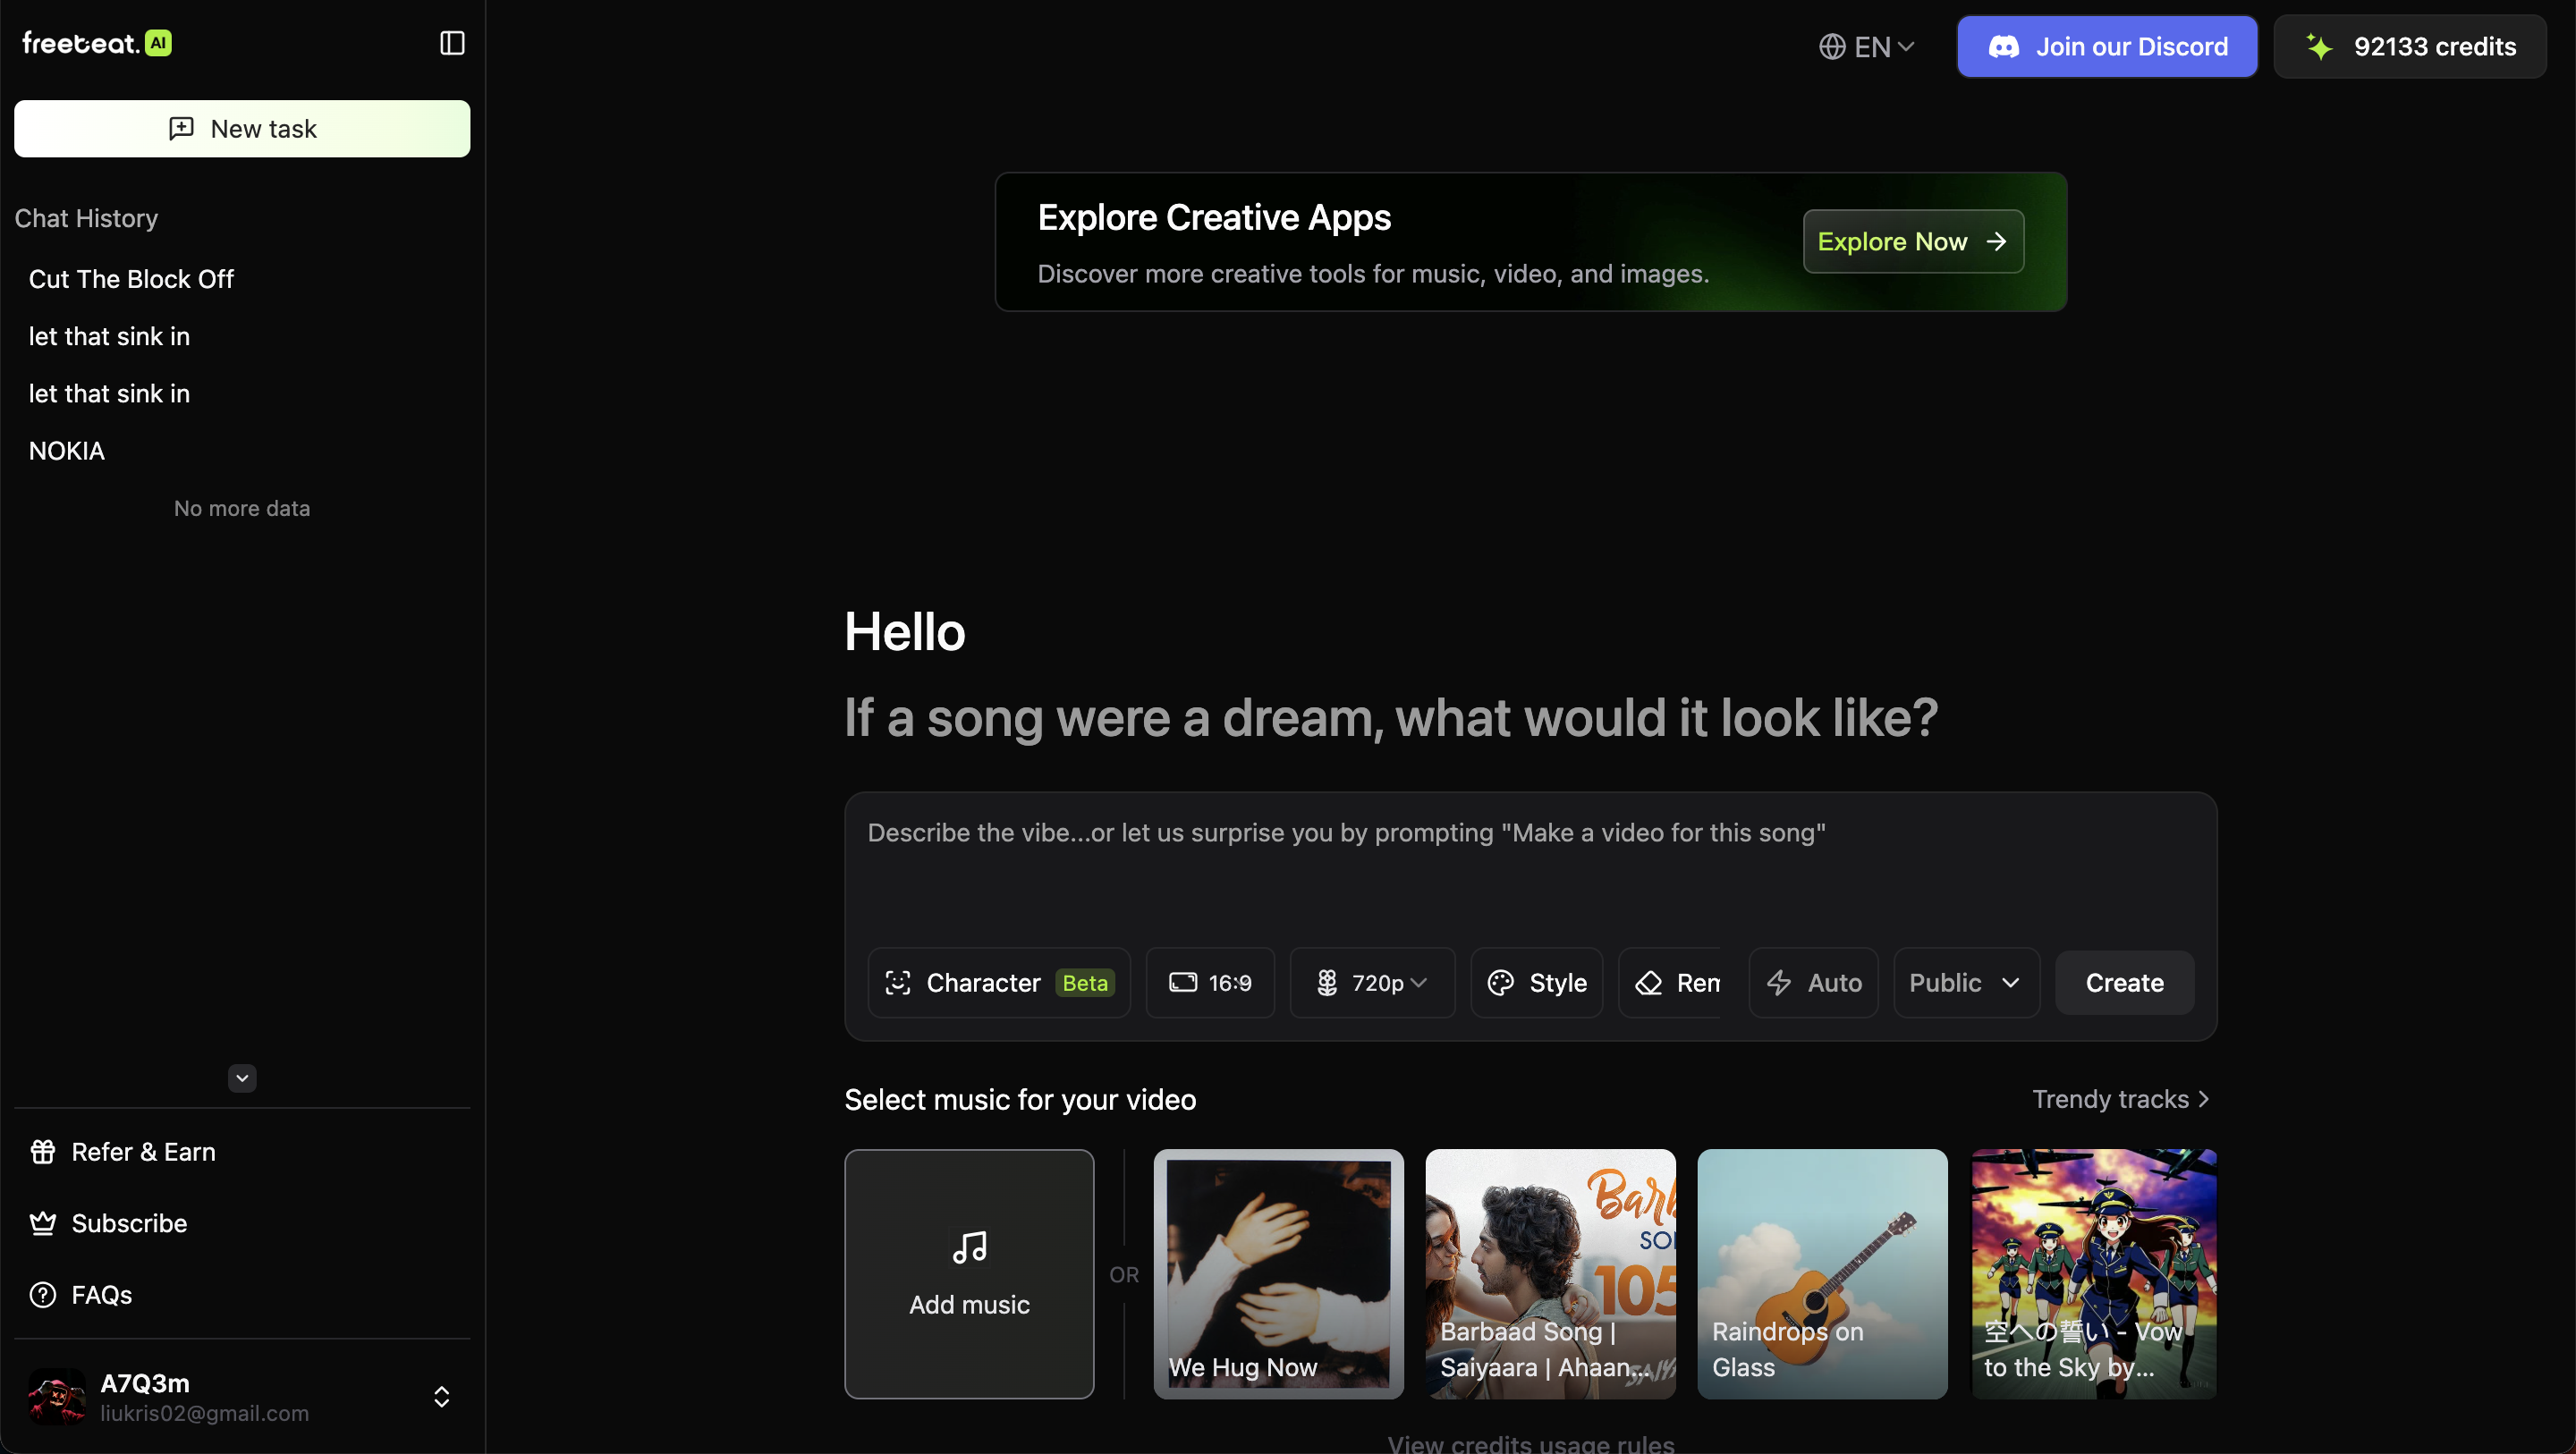Open Subscribe crown icon
This screenshot has height=1454, width=2576.
tap(43, 1223)
